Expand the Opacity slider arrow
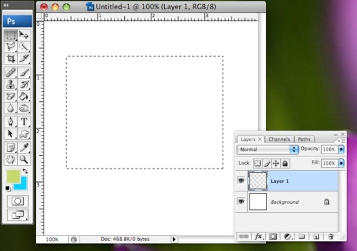Image resolution: width=357 pixels, height=251 pixels. [341, 150]
